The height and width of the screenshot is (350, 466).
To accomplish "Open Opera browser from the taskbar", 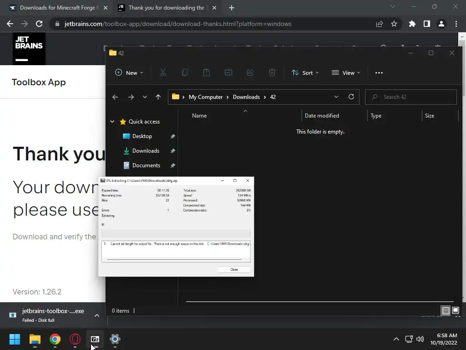I will 75,339.
